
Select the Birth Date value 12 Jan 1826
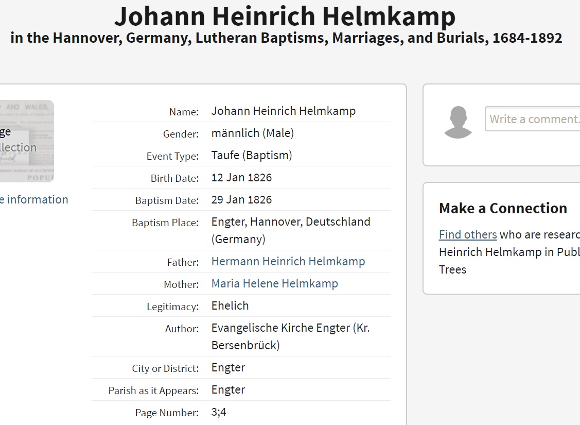(241, 178)
